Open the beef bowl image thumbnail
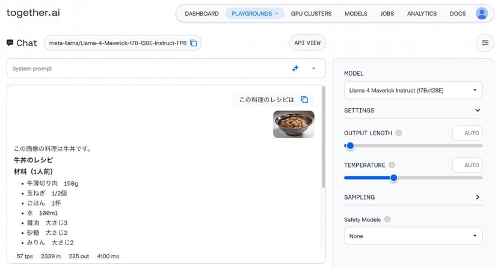This screenshot has height=268, width=498. [294, 124]
